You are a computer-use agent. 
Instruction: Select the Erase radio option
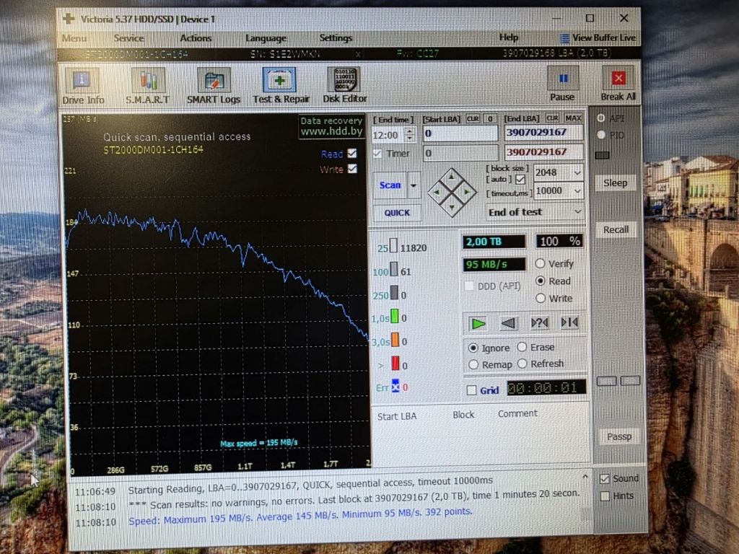coord(522,347)
